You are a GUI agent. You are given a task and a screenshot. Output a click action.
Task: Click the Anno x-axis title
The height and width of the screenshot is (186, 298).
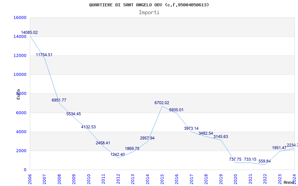[289, 182]
